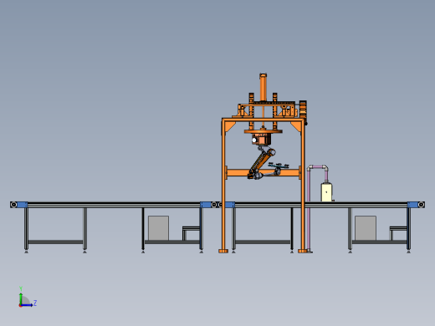Select the gear wheel at the gantry's top right
This screenshot has height=326, width=435.
[x=303, y=110]
